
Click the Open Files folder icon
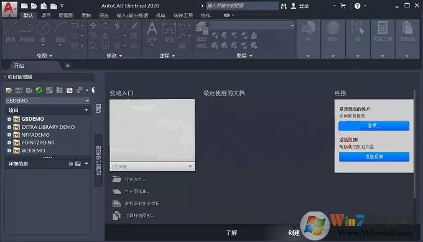pyautogui.click(x=116, y=179)
